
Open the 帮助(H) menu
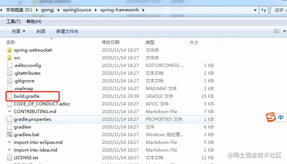[x=34, y=22]
